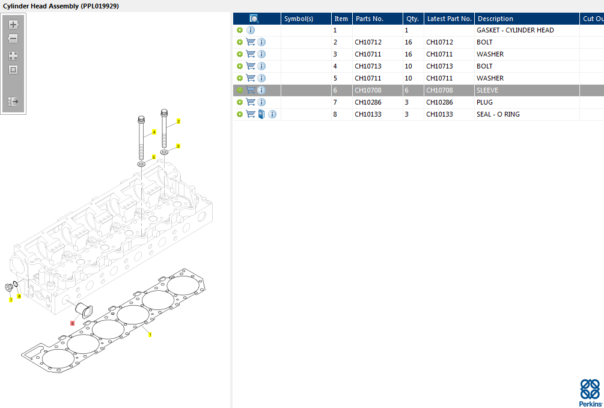
Task: Open info for GASKET - CYLINDER HEAD
Action: [x=251, y=30]
